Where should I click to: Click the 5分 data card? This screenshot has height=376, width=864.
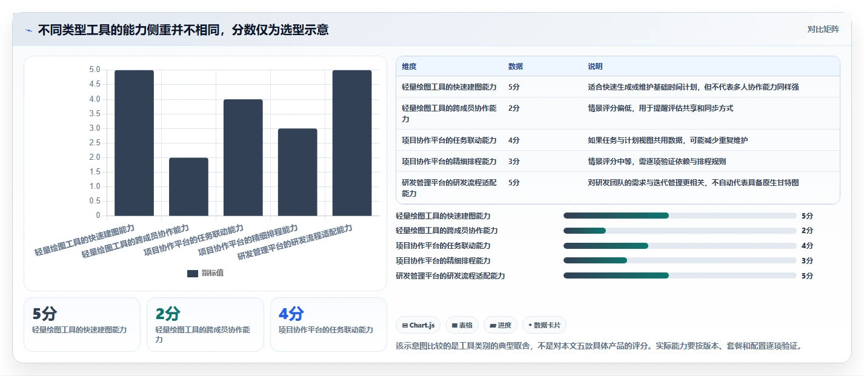tap(82, 325)
